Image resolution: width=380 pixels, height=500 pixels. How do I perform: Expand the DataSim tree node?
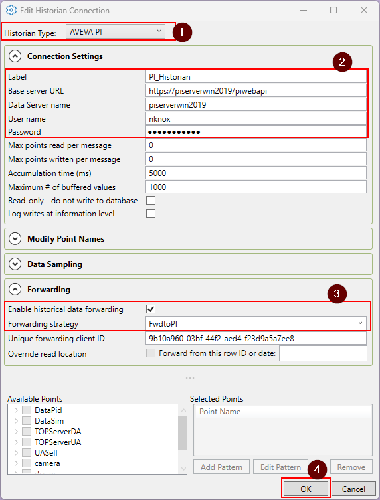click(x=16, y=421)
